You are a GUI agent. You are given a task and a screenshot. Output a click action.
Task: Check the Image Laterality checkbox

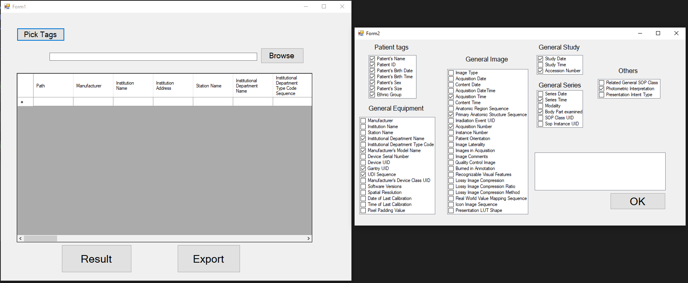[451, 144]
